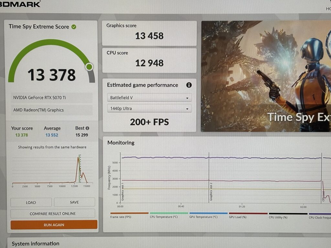Screen dimensions: 331x248
Task: Click the Time Spy Extreme preview image
Action: 266,76
